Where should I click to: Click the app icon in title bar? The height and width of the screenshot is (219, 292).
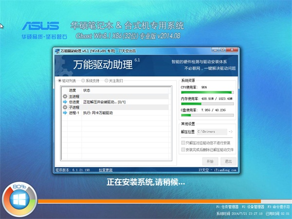(56, 50)
